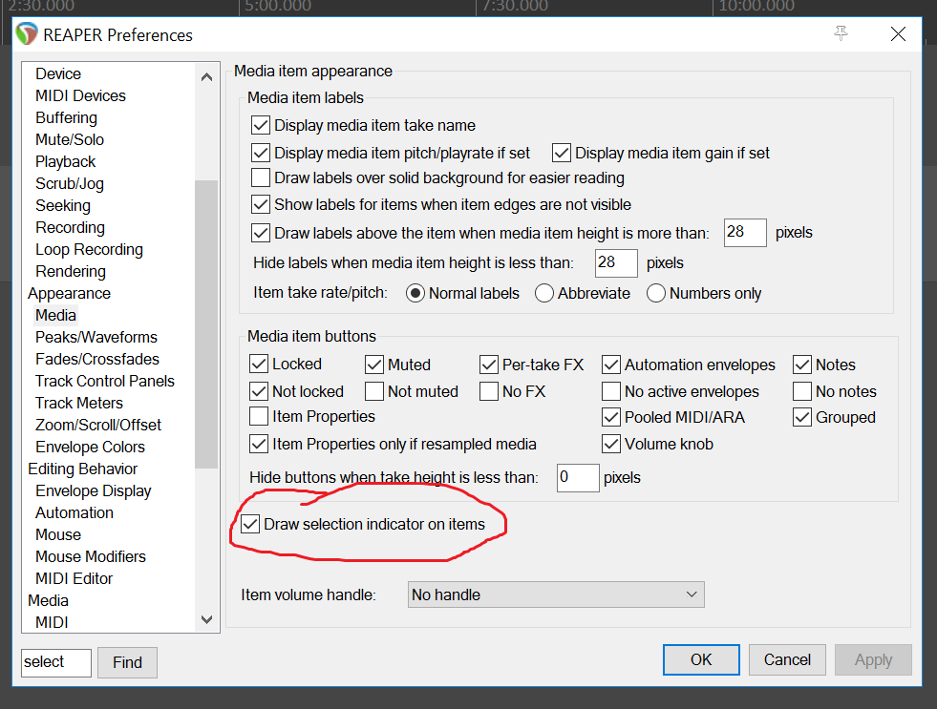The height and width of the screenshot is (709, 937).
Task: Open MIDI Editor preferences page
Action: tap(75, 578)
